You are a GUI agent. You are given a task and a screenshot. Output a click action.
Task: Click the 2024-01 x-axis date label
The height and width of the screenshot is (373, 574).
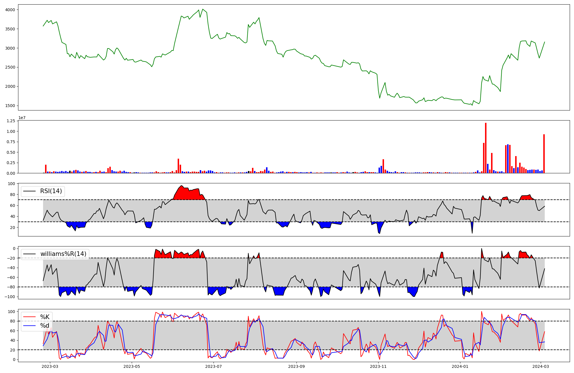460,366
